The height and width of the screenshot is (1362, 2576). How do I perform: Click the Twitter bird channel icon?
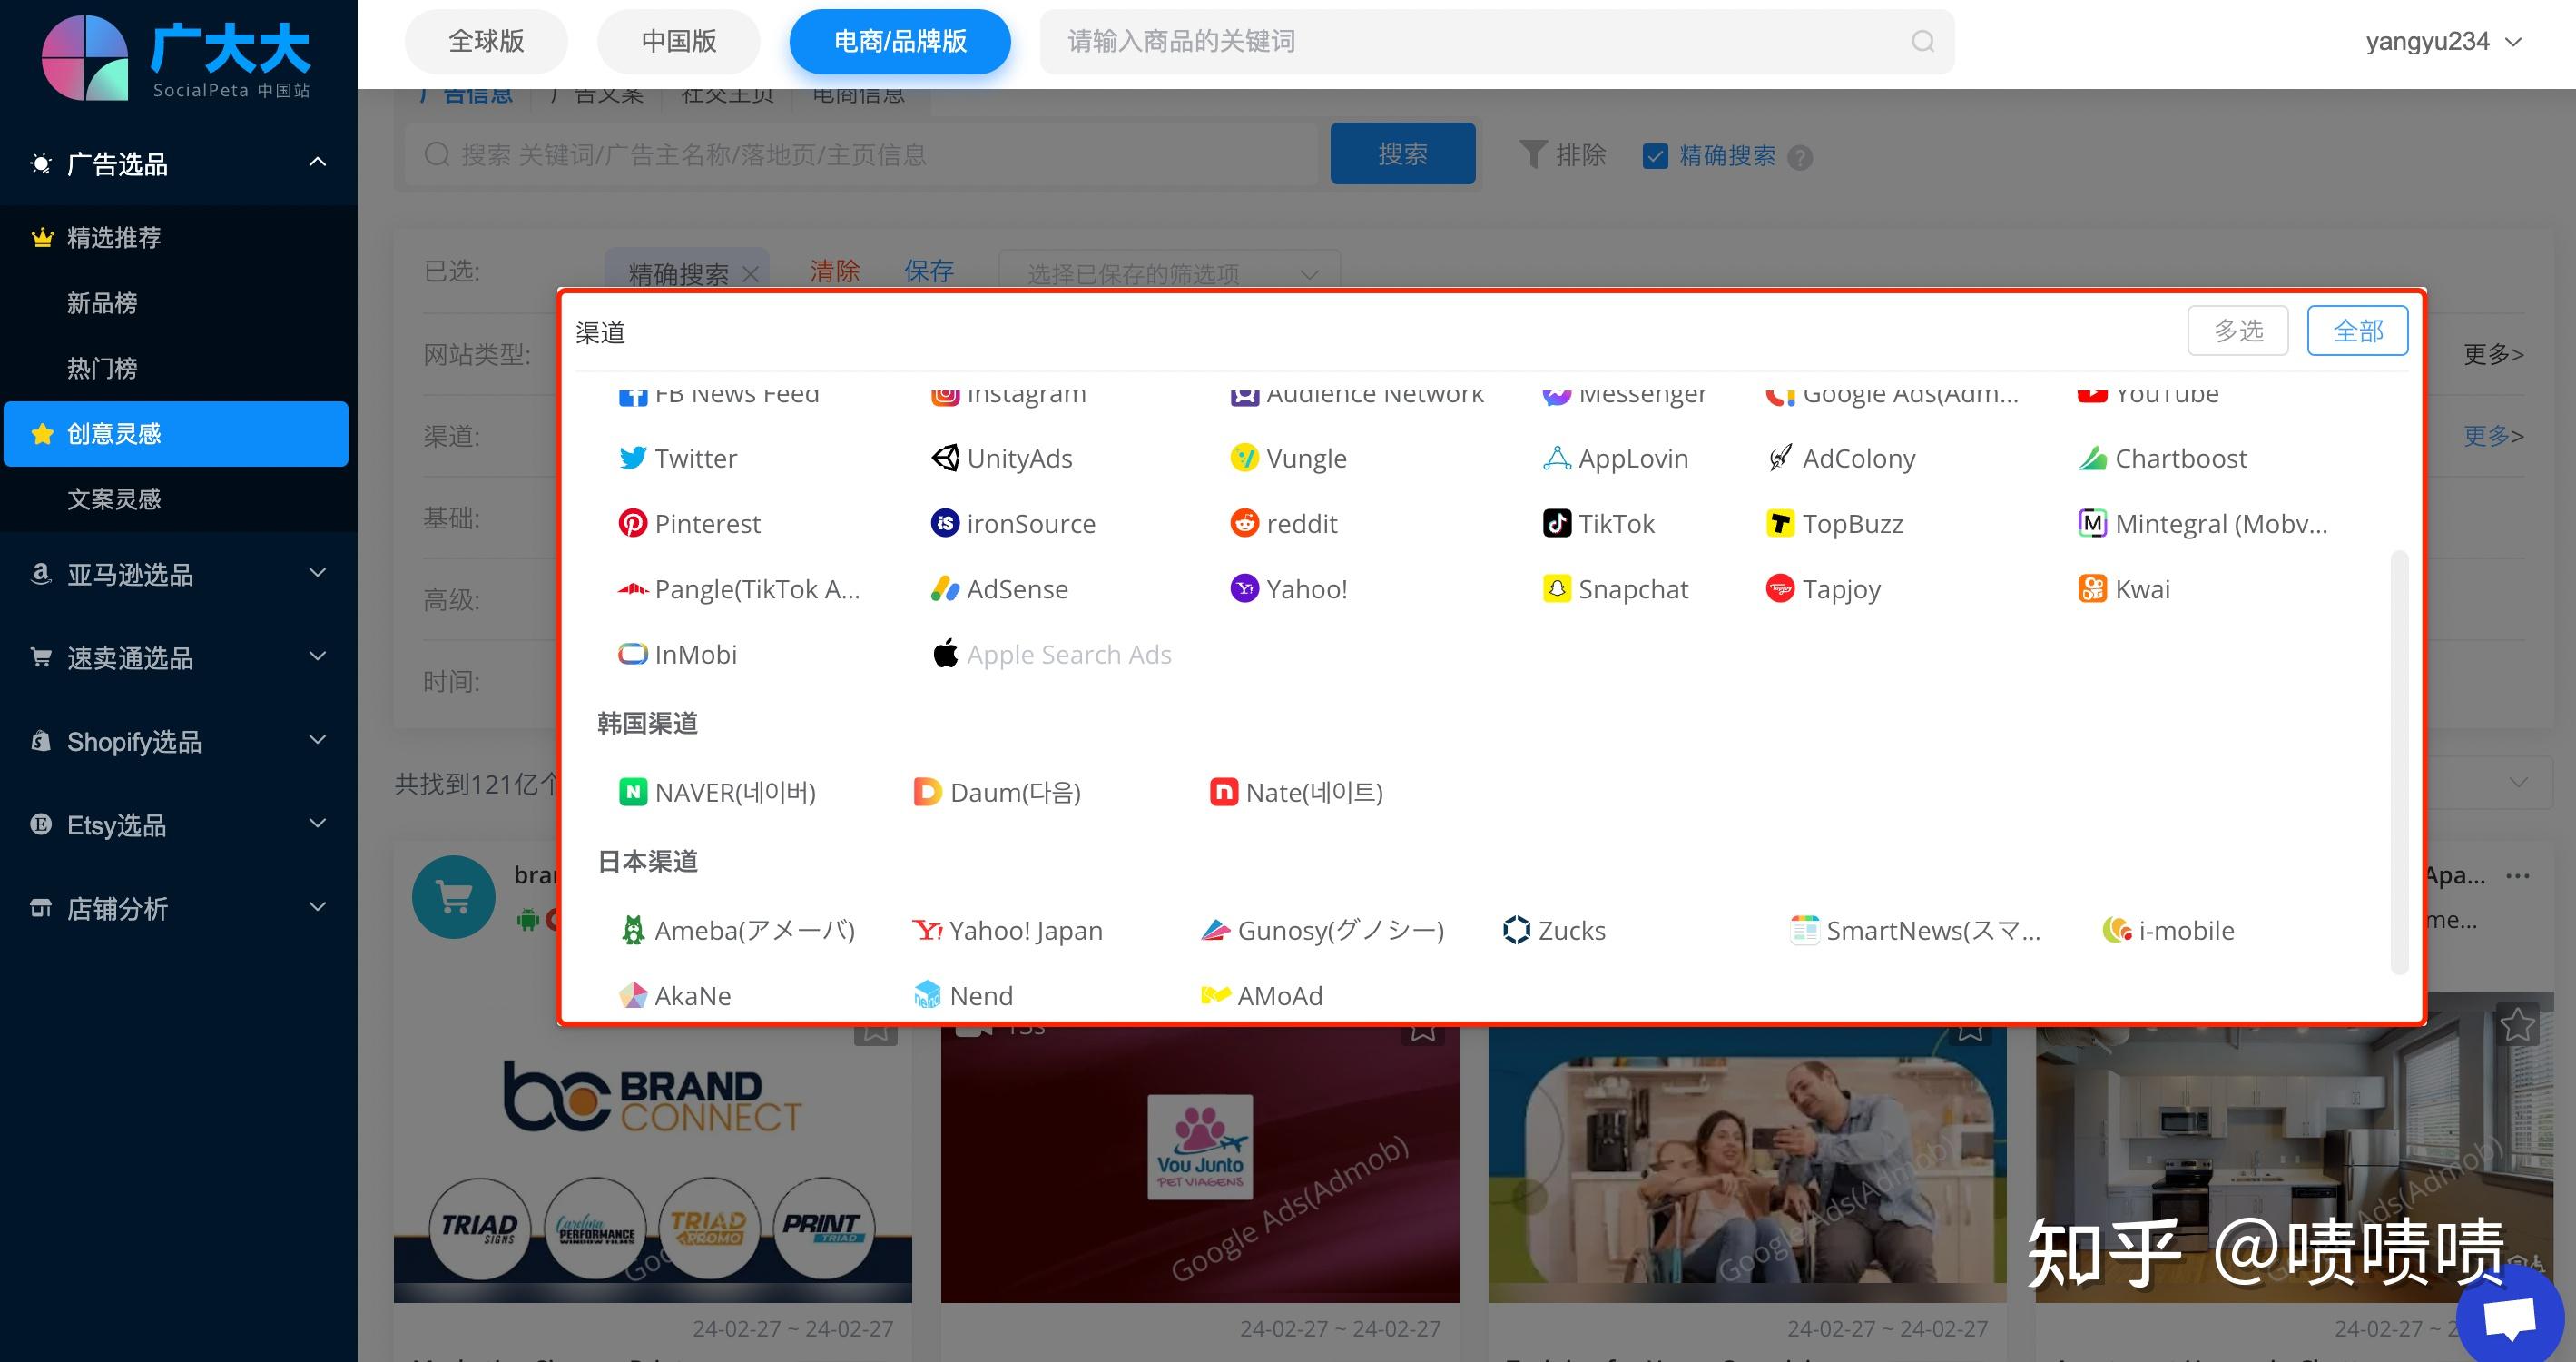(x=632, y=458)
